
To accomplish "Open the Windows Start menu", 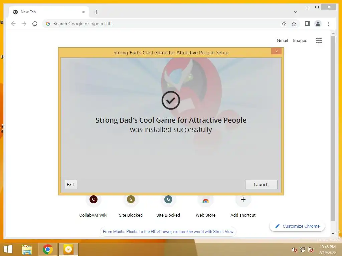I will 8,249.
